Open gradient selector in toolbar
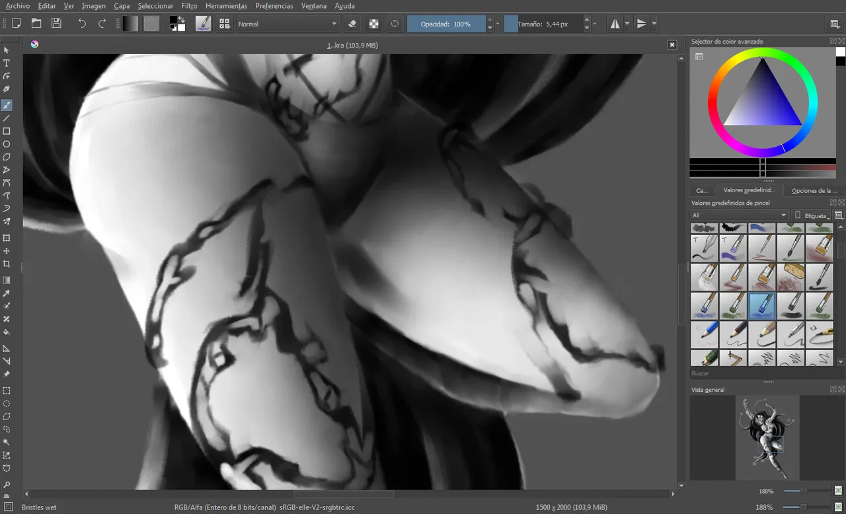Image resolution: width=846 pixels, height=514 pixels. pos(131,24)
